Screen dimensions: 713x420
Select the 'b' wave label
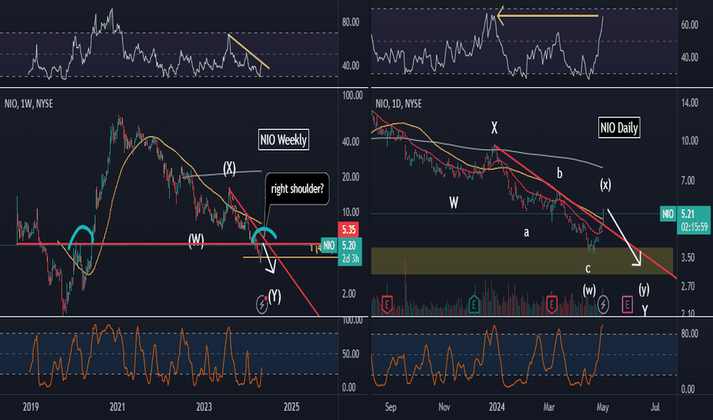[560, 173]
